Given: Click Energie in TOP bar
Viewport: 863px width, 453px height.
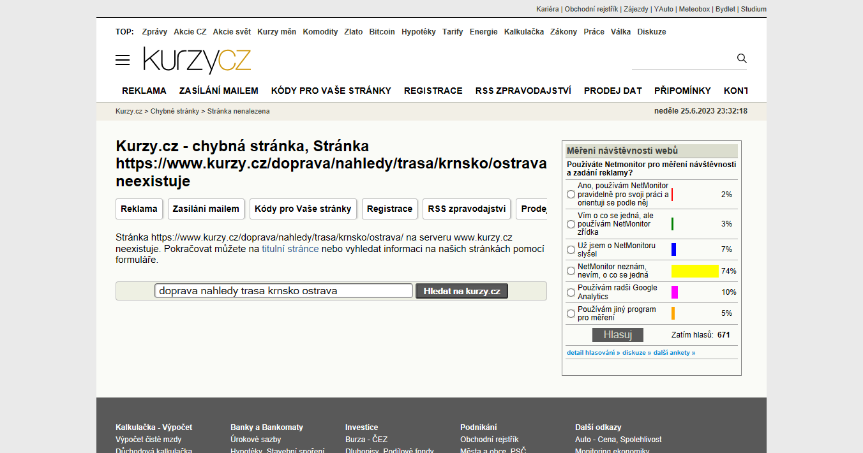Looking at the screenshot, I should [484, 32].
